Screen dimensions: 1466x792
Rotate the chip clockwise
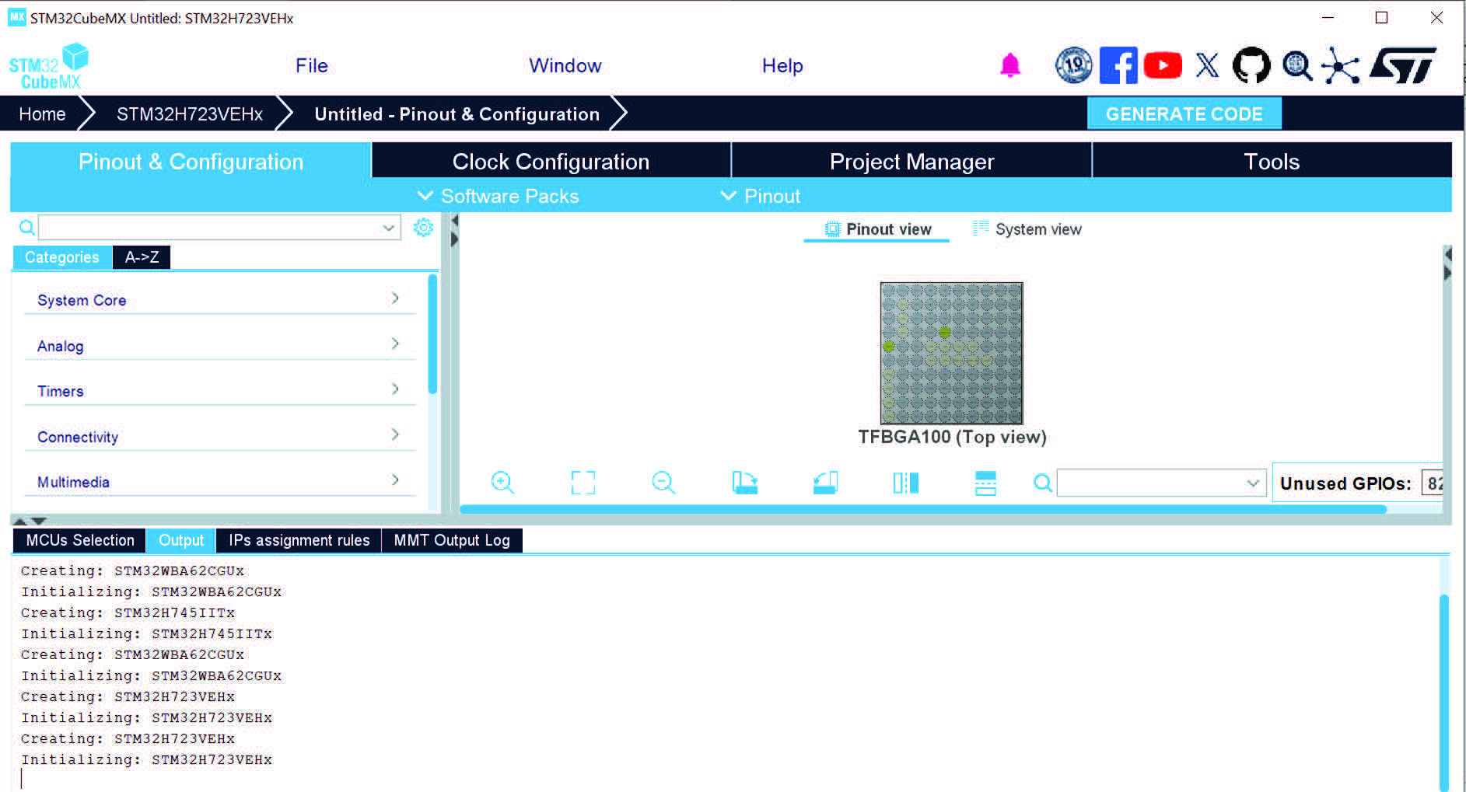click(744, 483)
